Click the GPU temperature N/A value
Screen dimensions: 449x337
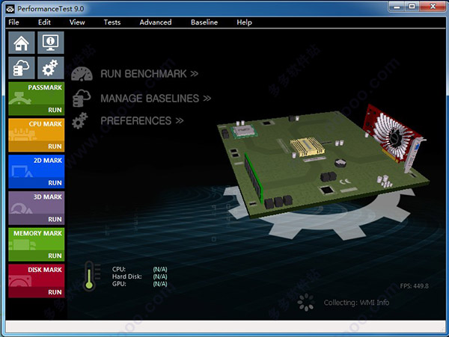pyautogui.click(x=160, y=284)
